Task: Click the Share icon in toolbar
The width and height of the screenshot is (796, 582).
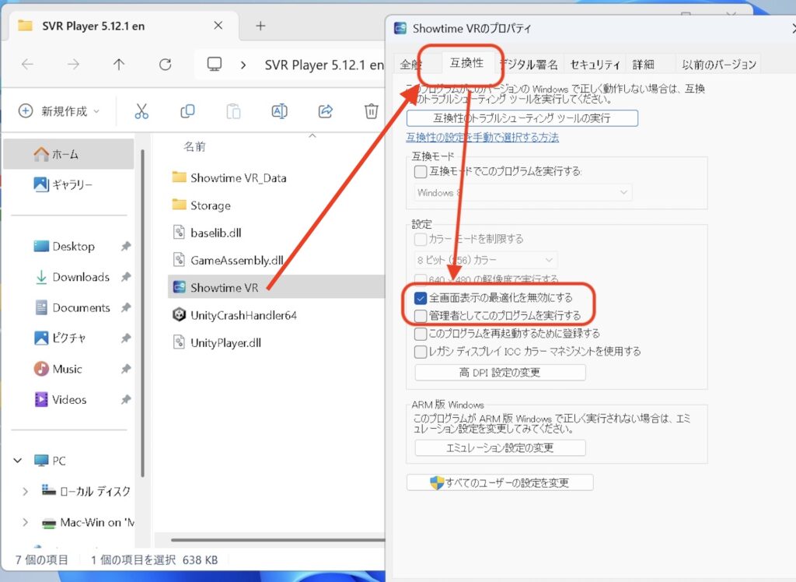Action: [326, 110]
